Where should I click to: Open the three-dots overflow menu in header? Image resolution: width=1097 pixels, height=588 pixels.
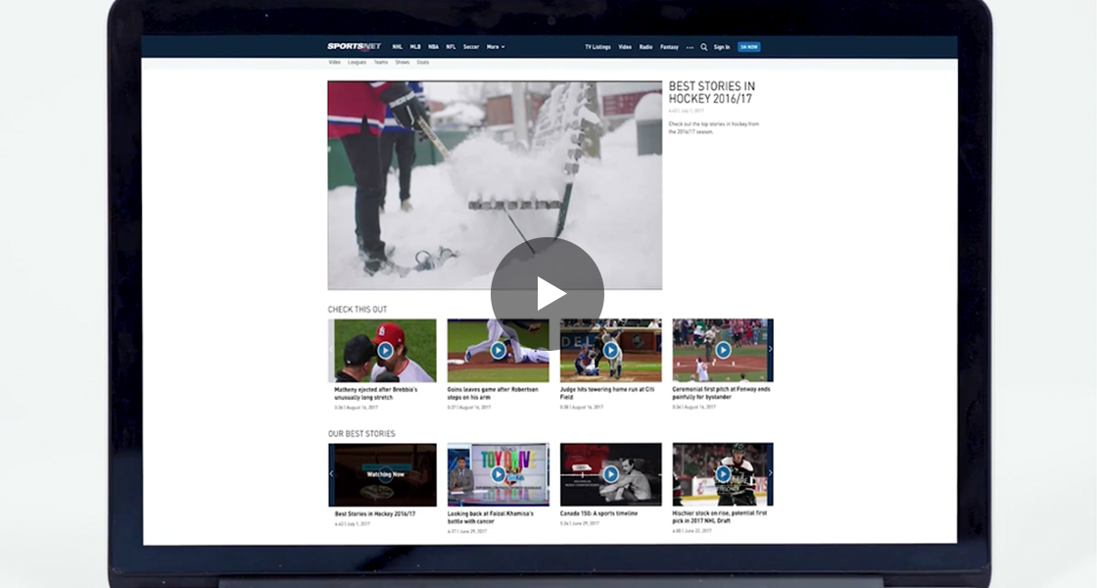(x=690, y=47)
